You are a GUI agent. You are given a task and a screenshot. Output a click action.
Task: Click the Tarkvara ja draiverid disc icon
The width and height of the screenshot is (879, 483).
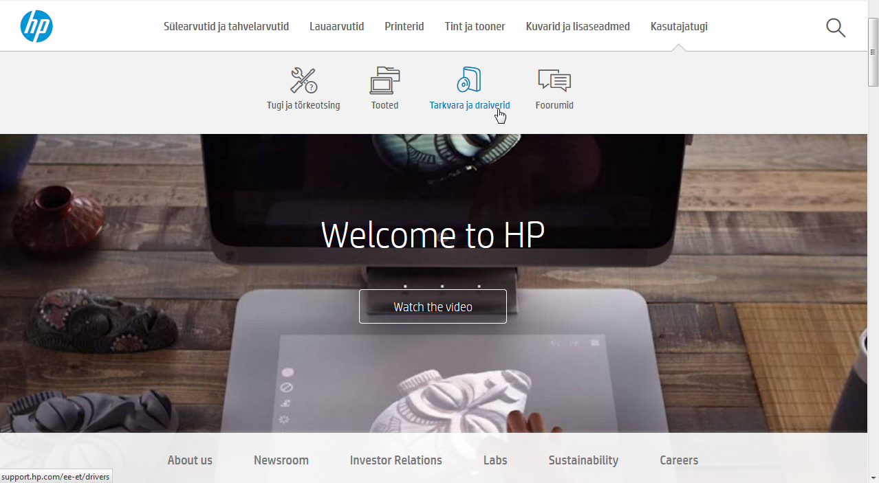coord(469,80)
